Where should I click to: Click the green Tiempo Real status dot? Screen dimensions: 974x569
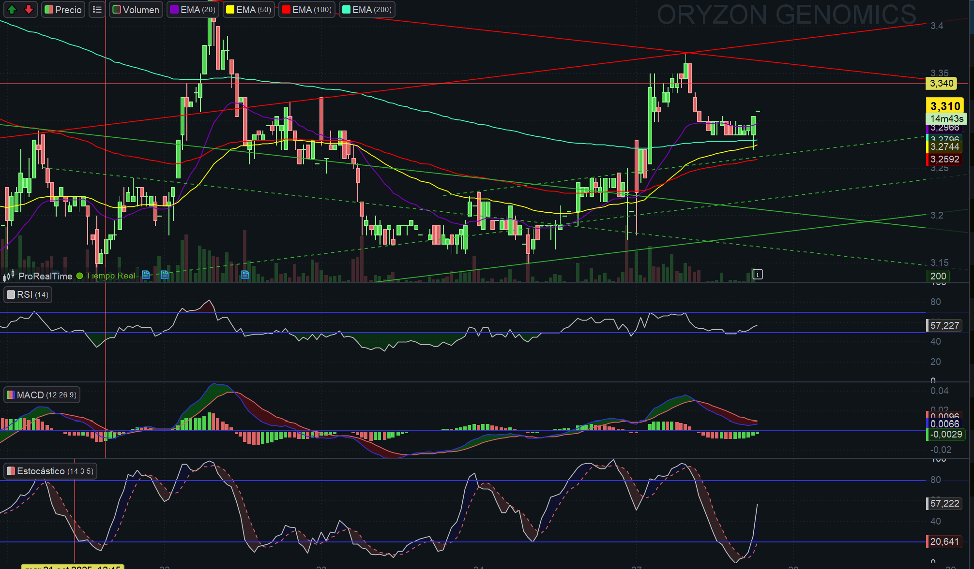pos(80,276)
